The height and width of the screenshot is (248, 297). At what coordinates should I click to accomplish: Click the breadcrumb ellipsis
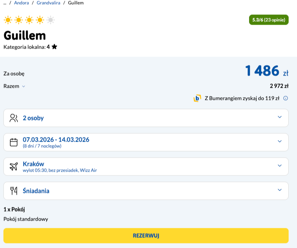(x=5, y=3)
